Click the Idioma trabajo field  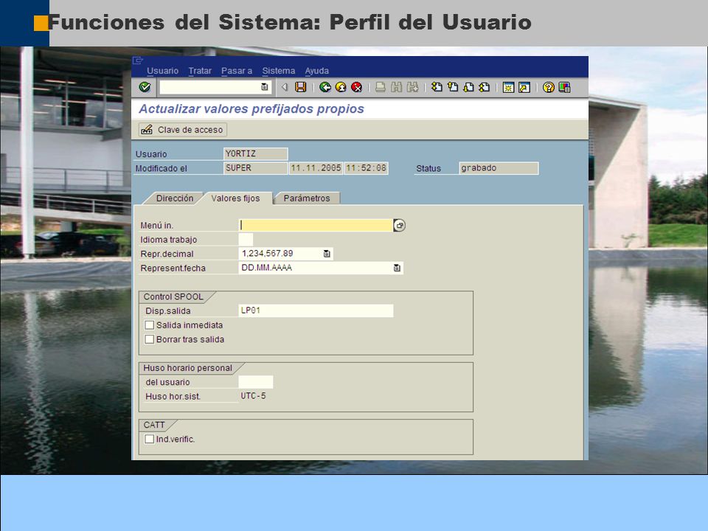[246, 239]
